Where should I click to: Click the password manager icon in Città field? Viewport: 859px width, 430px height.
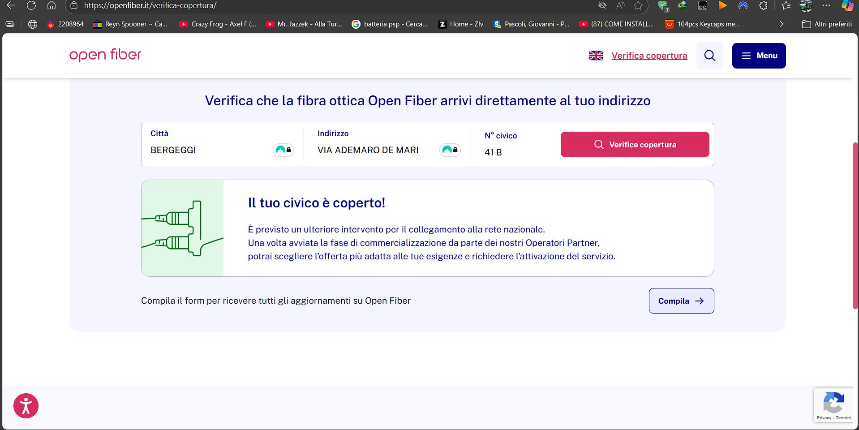[x=283, y=150]
